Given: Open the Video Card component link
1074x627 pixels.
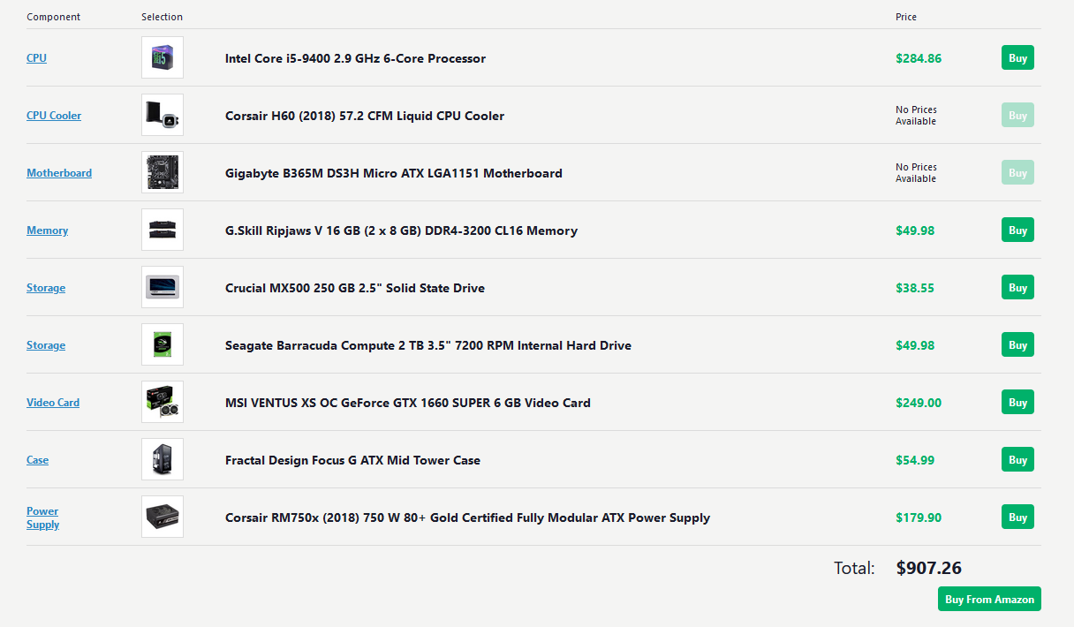Looking at the screenshot, I should [53, 403].
